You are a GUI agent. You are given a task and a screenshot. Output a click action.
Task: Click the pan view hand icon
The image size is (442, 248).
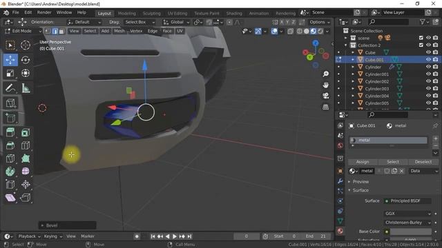tap(325, 85)
